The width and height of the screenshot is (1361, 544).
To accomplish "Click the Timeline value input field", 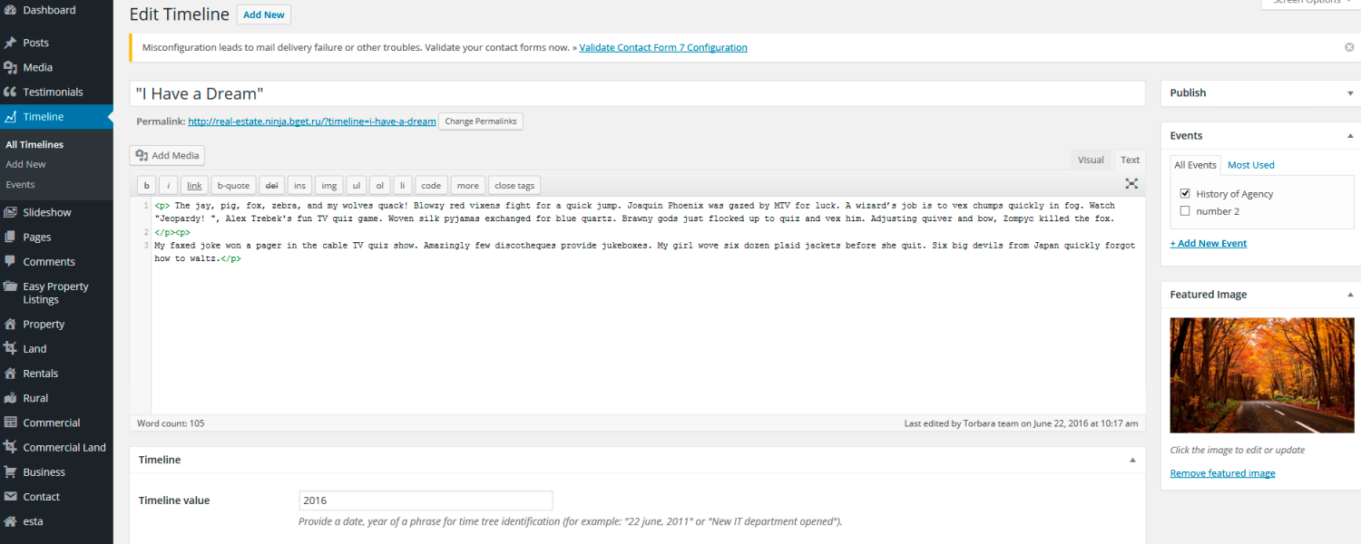I will [426, 500].
